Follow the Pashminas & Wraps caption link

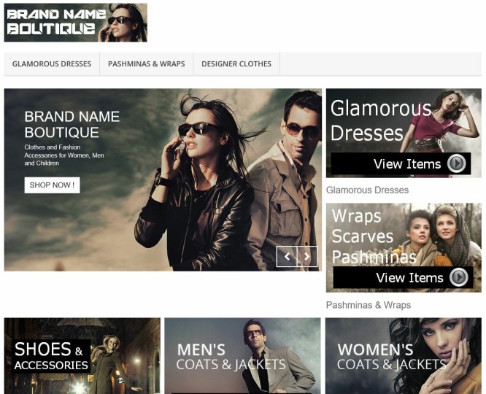[369, 305]
